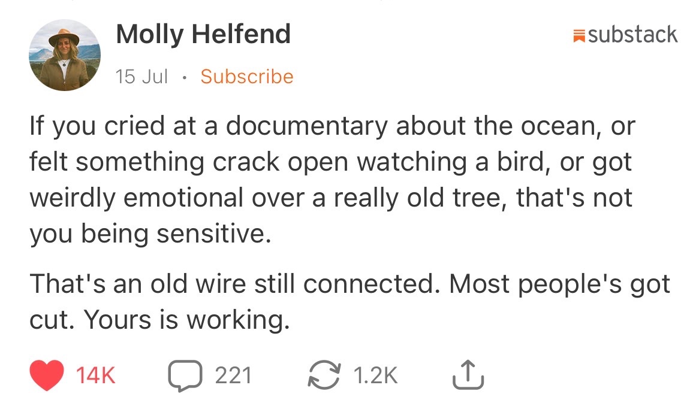Click the author name Molly Helfend

(203, 34)
